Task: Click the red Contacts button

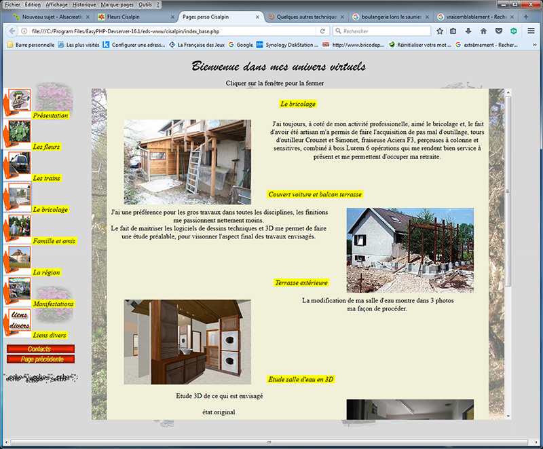Action: point(41,349)
